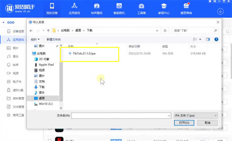Sort by the 修改日期 column header
Viewport: 232px width, 141px height.
(134, 46)
